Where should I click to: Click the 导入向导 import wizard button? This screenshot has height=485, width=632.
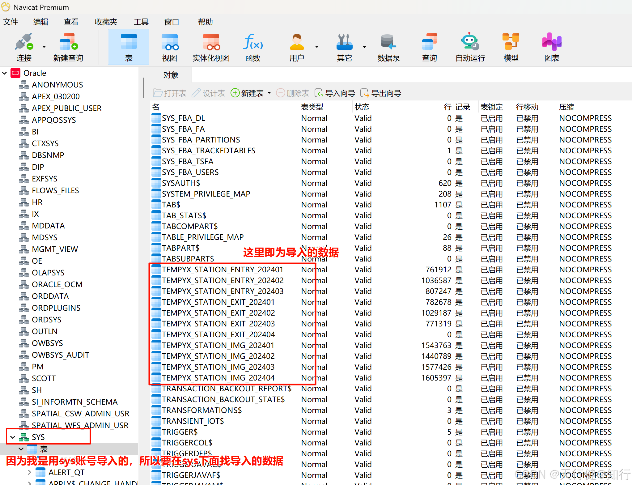tap(335, 93)
